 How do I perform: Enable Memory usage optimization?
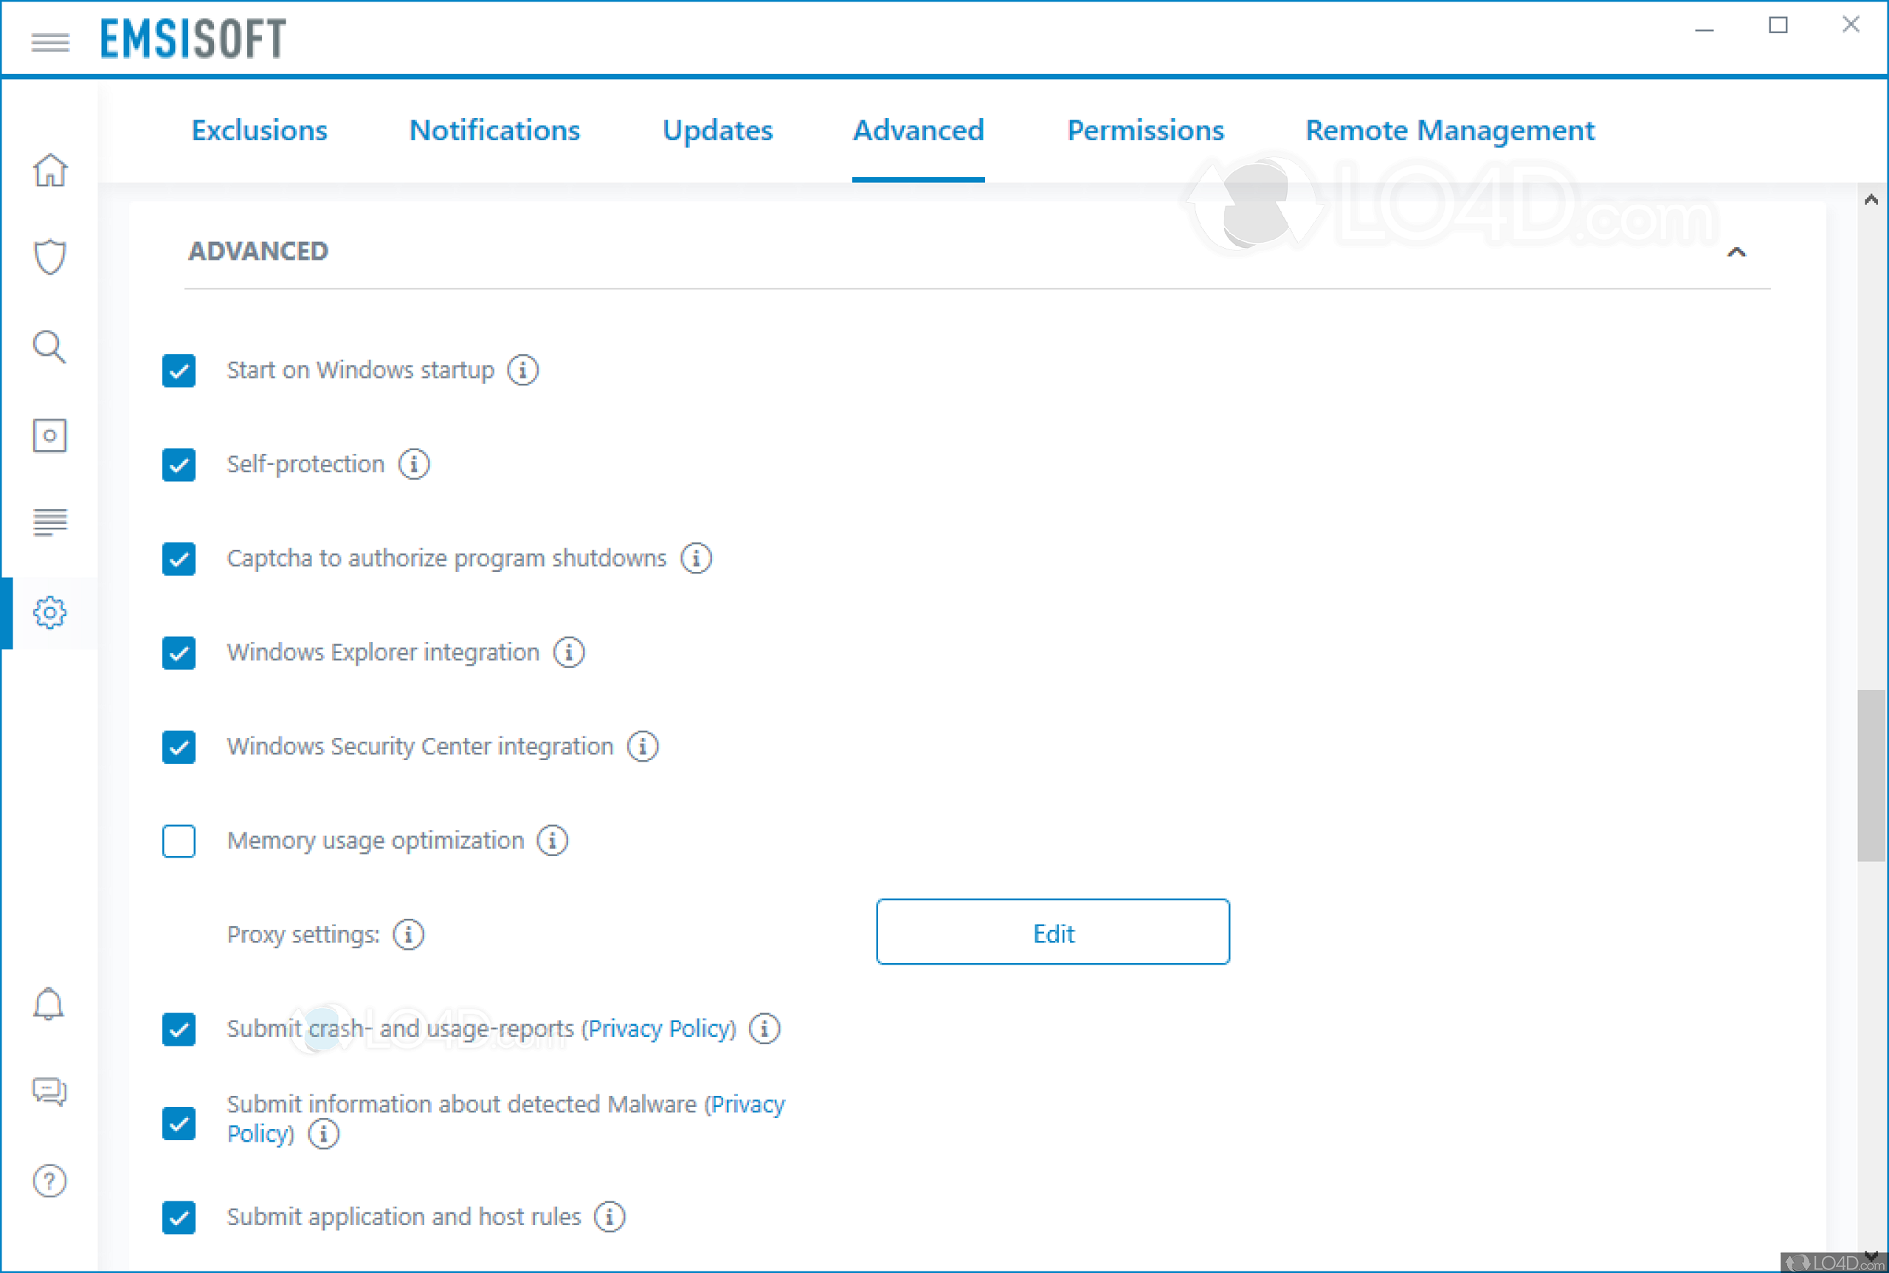(179, 842)
